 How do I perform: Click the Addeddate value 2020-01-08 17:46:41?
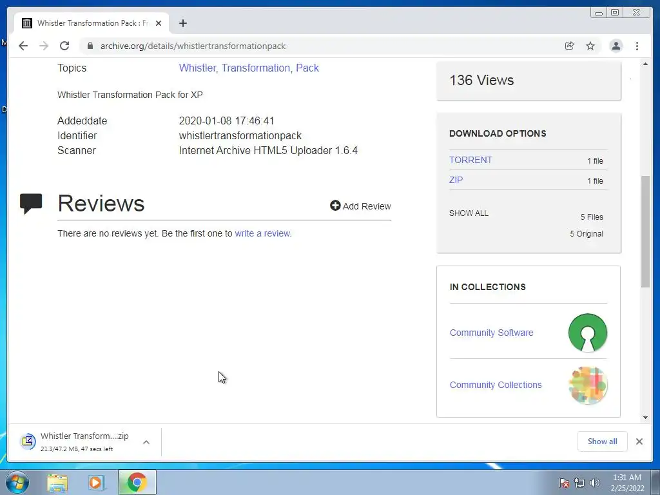click(226, 121)
